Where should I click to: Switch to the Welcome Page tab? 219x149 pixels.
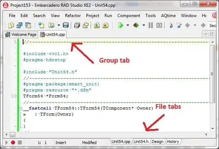[x=21, y=35]
